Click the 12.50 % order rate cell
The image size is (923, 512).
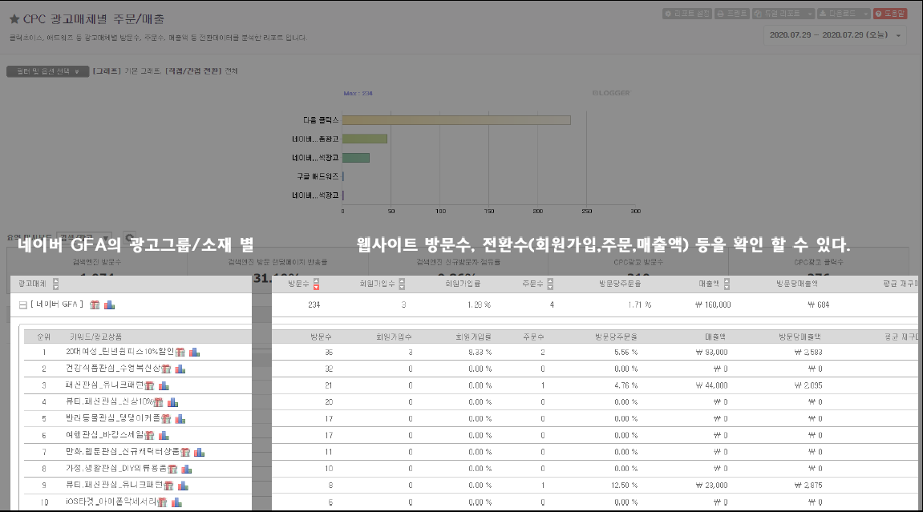pyautogui.click(x=625, y=486)
